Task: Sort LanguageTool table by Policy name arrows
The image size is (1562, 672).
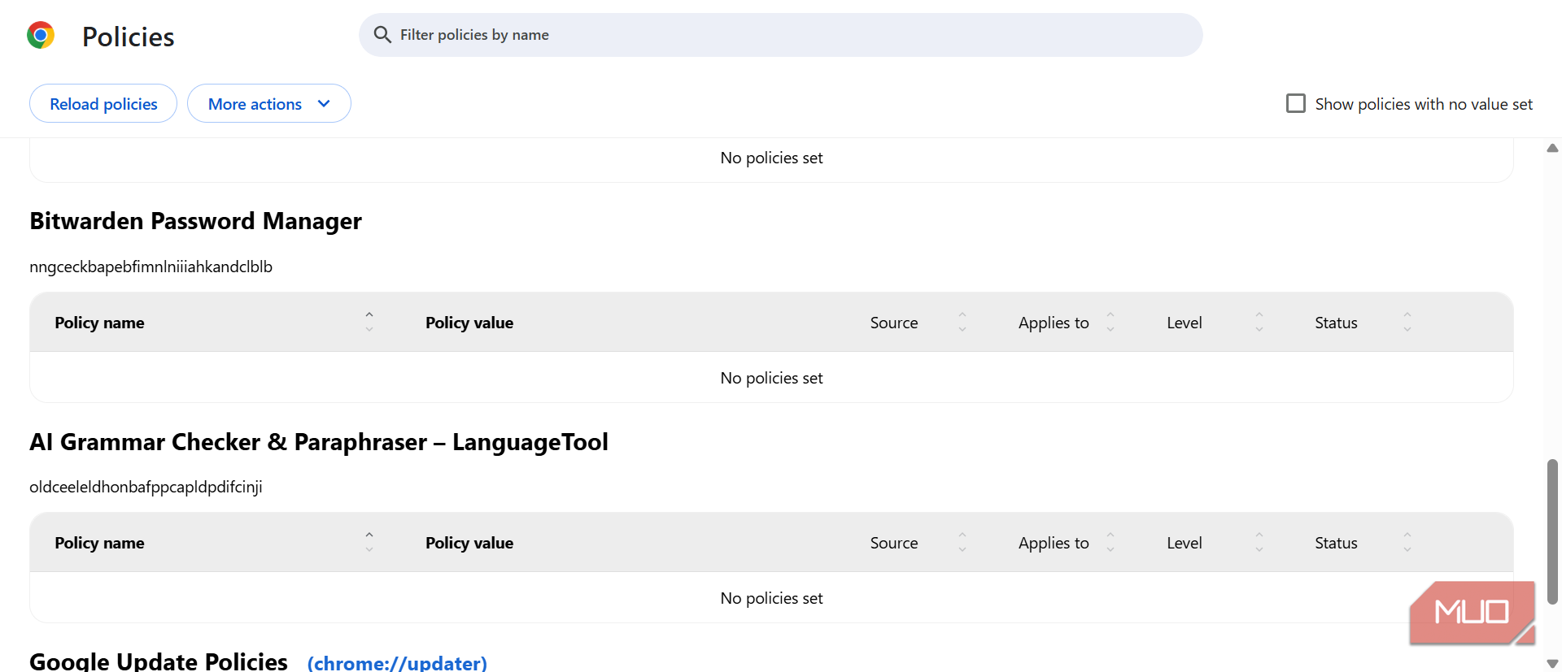Action: pos(369,542)
